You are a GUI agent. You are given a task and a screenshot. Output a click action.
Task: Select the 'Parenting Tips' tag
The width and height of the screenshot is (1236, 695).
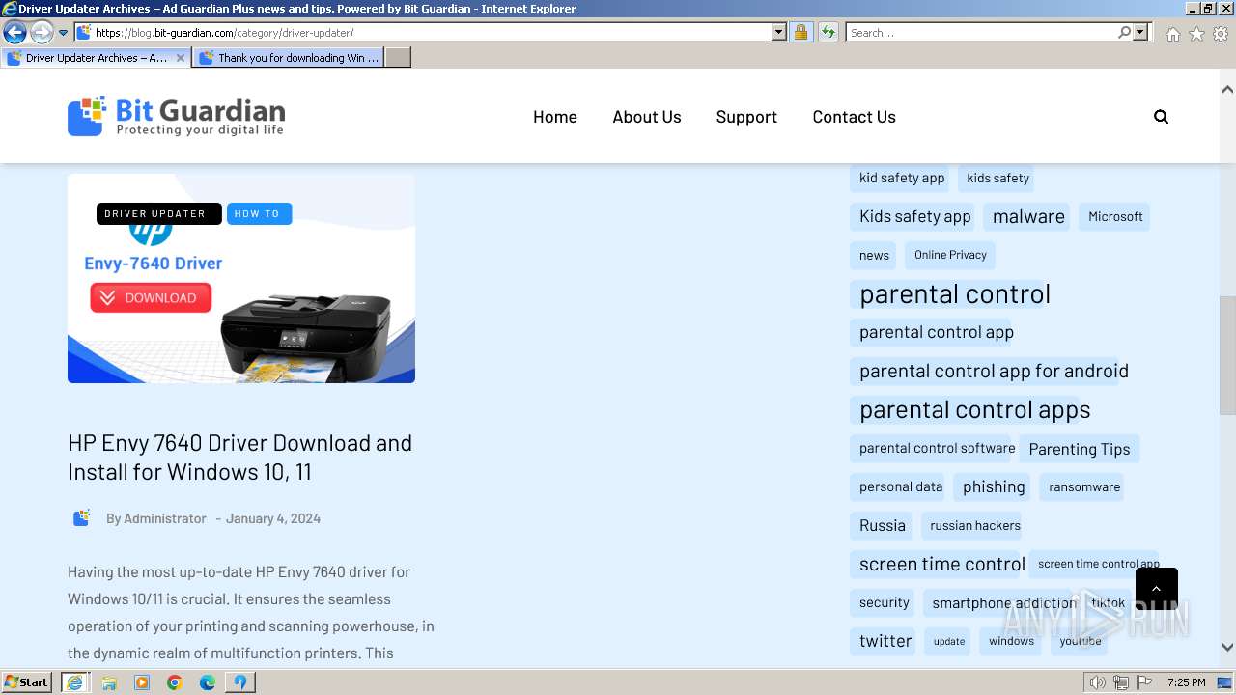(1080, 449)
